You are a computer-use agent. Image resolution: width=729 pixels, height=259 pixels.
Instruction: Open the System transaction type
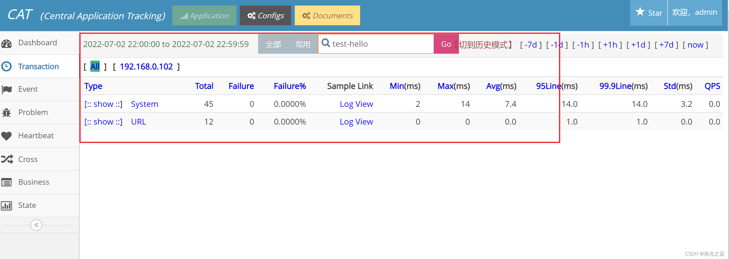coord(144,104)
